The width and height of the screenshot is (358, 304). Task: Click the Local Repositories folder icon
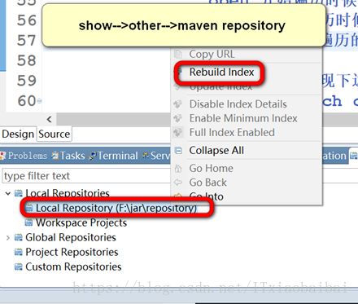[19, 193]
